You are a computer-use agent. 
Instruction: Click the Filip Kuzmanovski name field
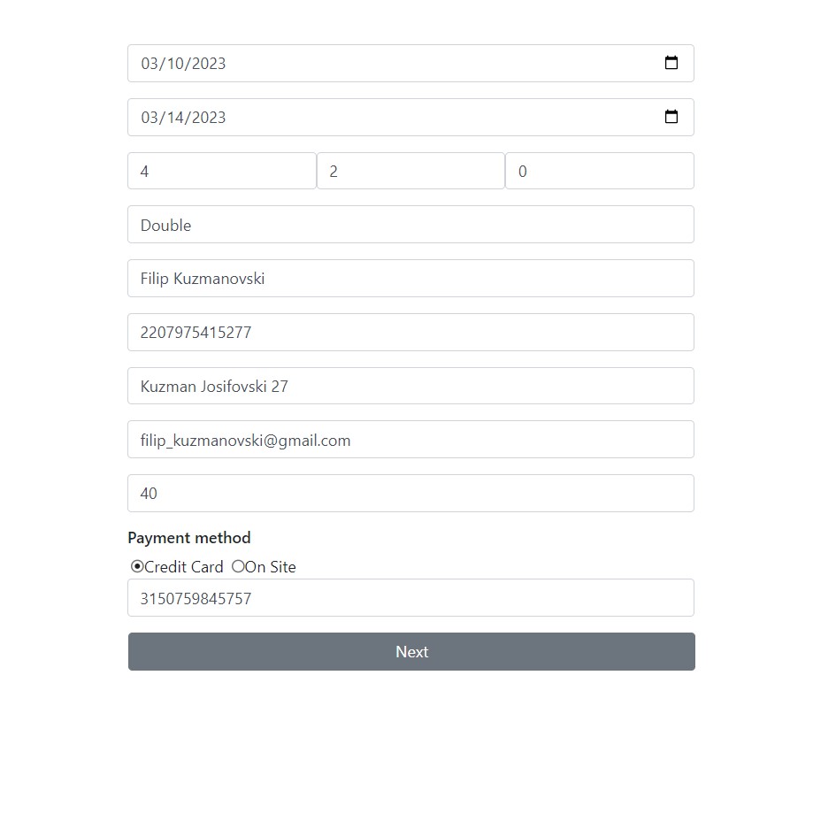coord(410,279)
